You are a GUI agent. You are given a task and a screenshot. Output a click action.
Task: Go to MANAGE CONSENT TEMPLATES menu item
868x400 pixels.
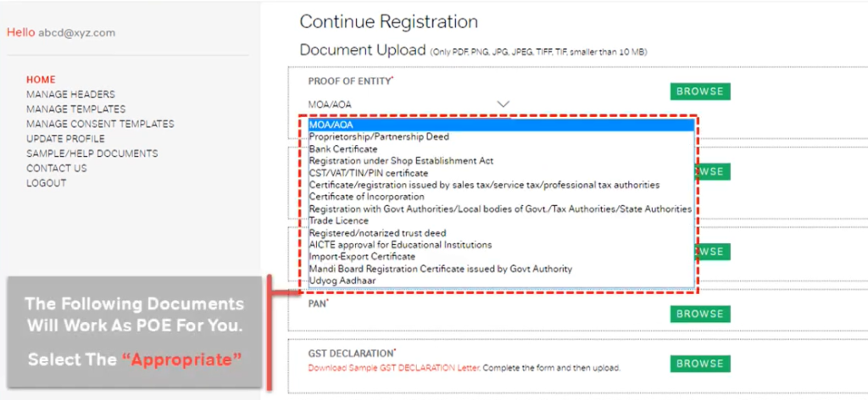click(x=100, y=124)
